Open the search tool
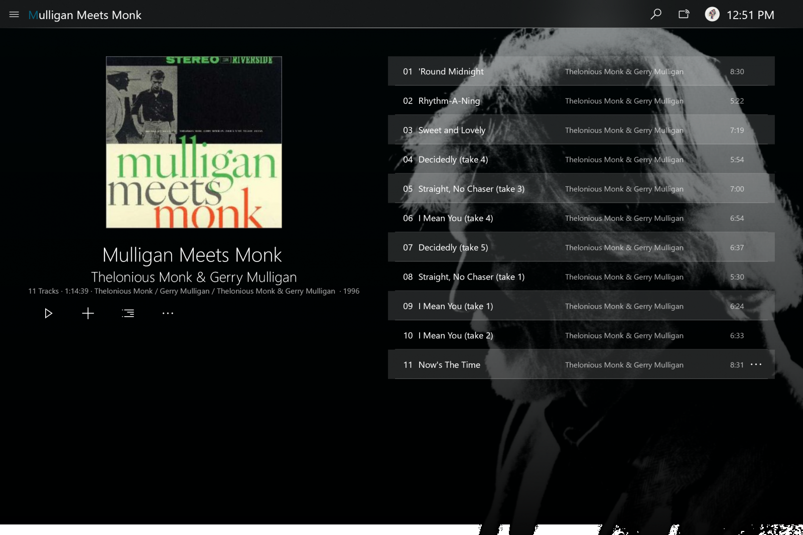Viewport: 803px width, 535px height. point(656,14)
